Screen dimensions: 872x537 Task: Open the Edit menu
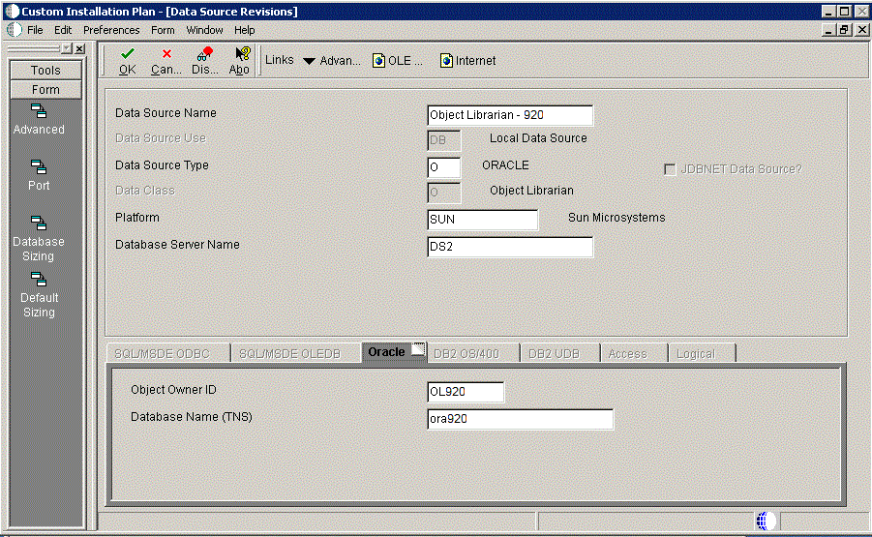(63, 30)
